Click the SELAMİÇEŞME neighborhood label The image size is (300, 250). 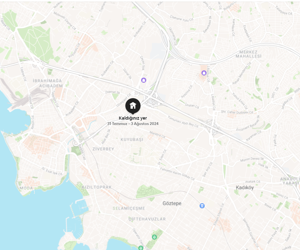click(x=129, y=208)
